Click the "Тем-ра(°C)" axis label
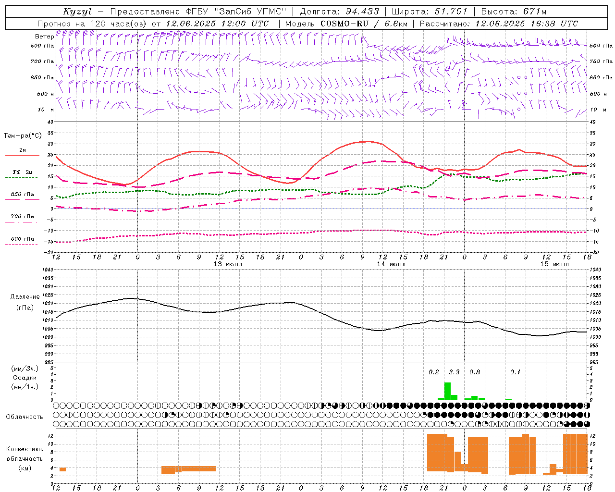Image resolution: width=615 pixels, height=492 pixels. pos(23,136)
